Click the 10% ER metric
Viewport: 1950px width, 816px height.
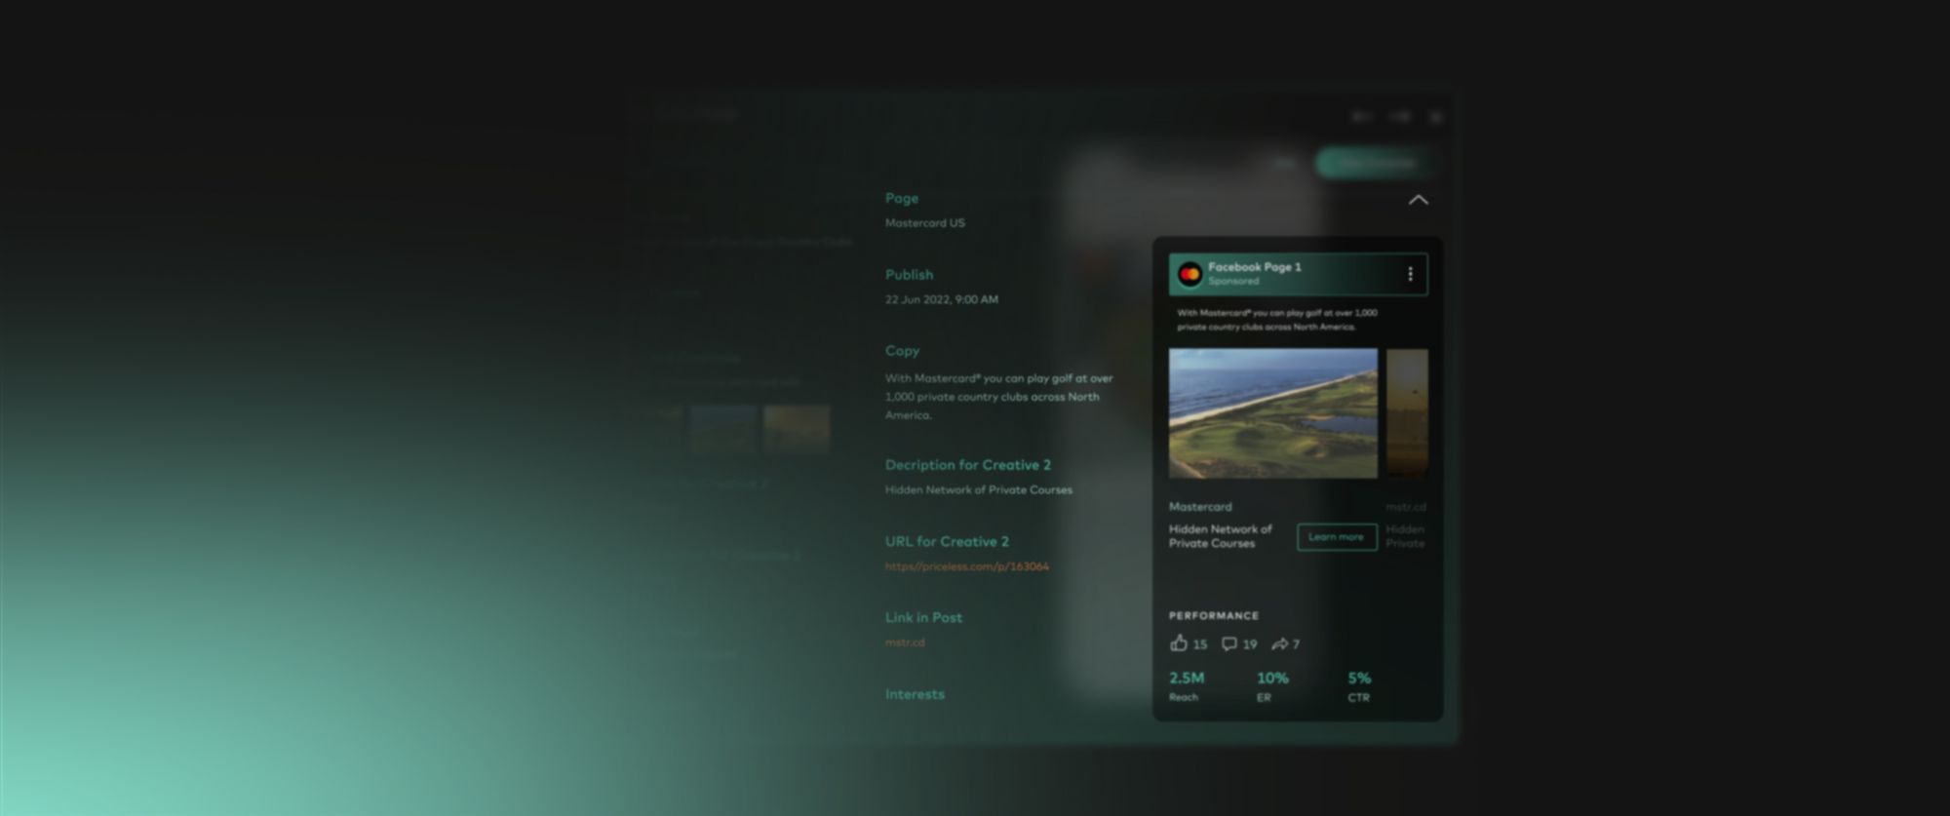point(1272,678)
